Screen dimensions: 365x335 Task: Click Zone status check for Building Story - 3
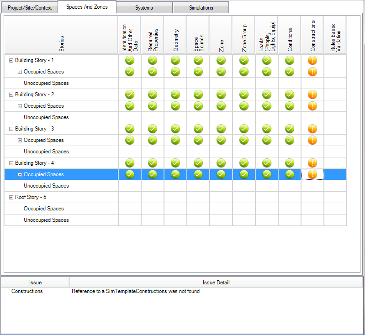click(221, 129)
